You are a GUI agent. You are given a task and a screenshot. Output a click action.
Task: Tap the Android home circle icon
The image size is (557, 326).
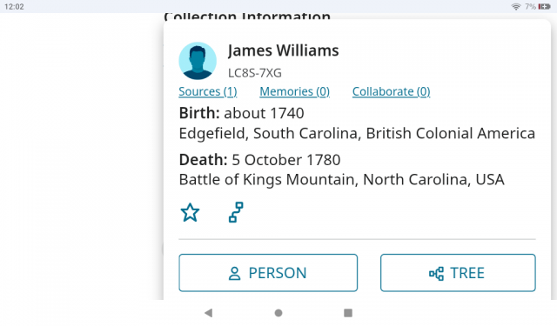(278, 313)
